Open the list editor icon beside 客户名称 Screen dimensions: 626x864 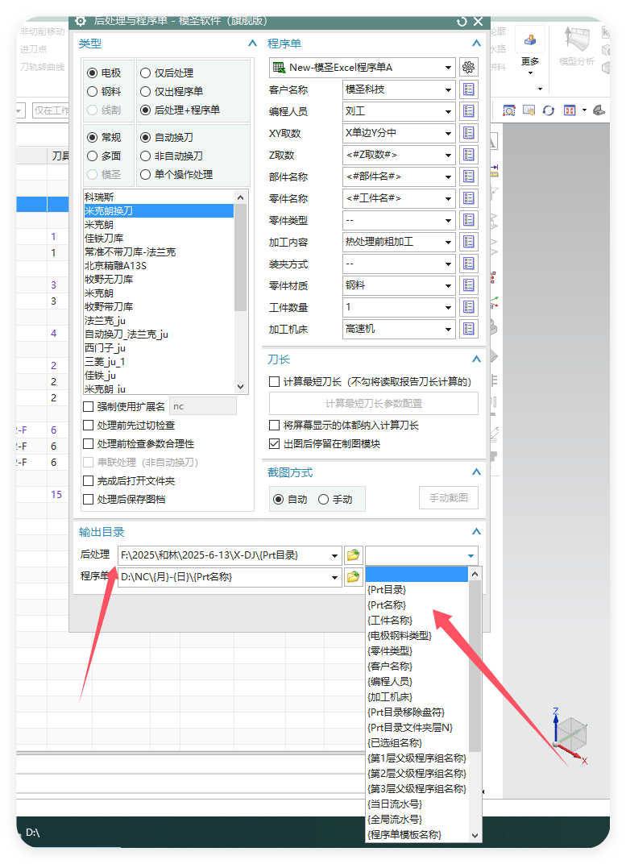[469, 89]
